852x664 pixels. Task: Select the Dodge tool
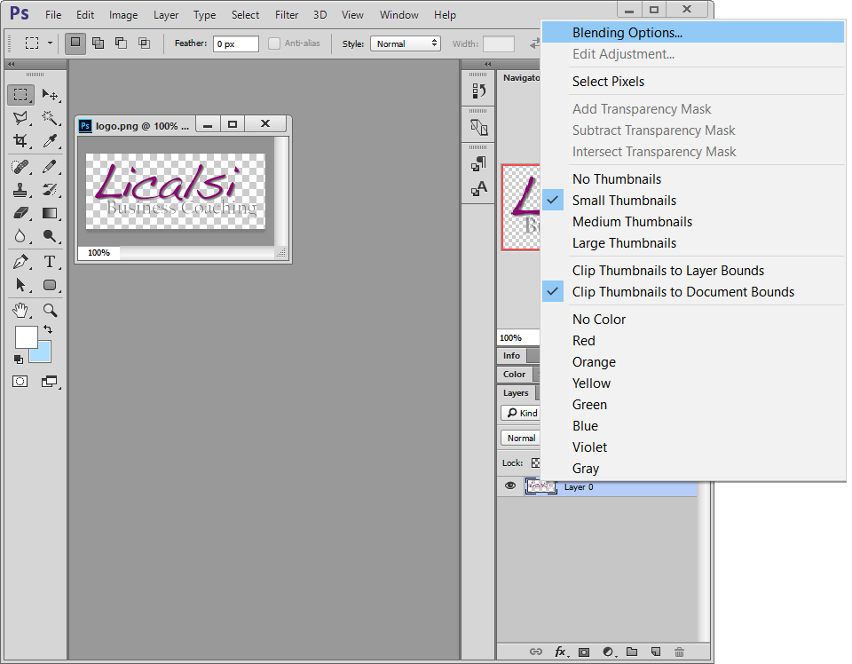pos(50,236)
